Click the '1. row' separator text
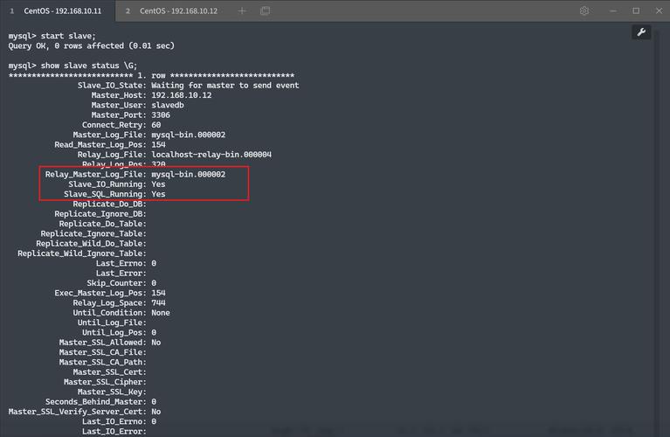Viewport: 670px width, 437px height. 151,76
